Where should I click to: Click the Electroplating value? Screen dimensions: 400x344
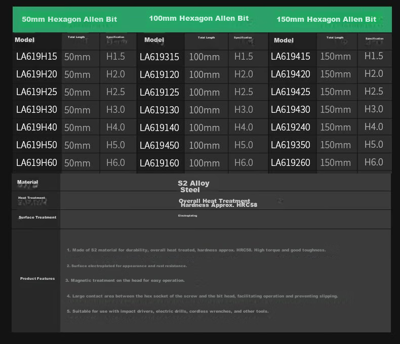tap(187, 216)
